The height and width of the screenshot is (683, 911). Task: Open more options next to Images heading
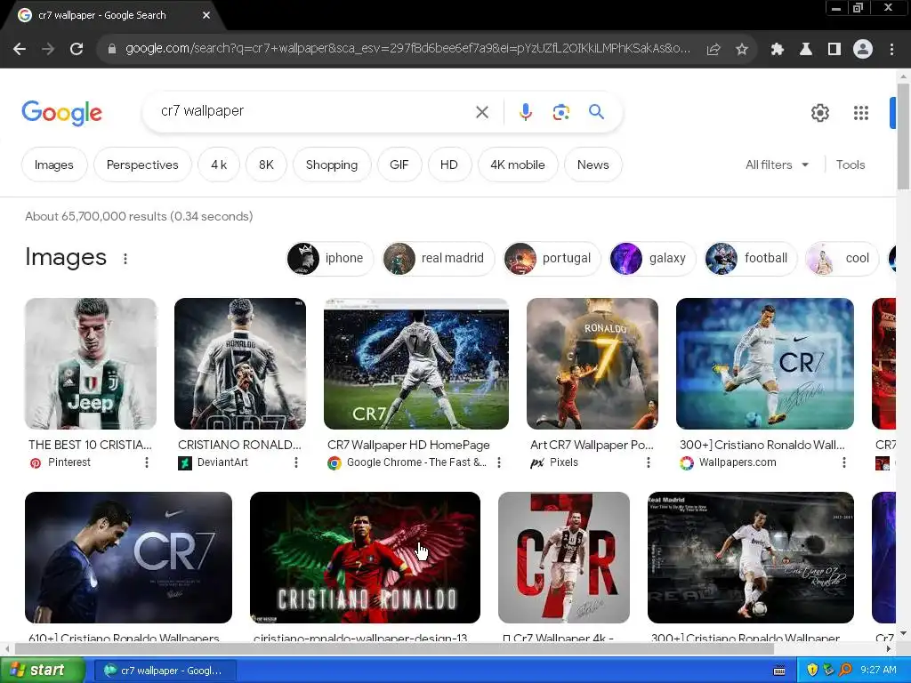point(125,259)
